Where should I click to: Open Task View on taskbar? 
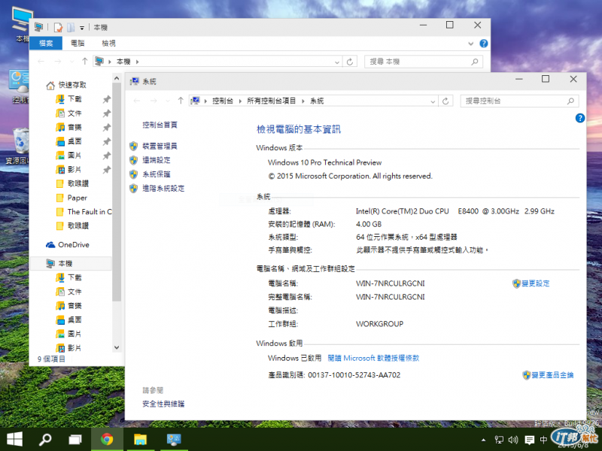(75, 439)
